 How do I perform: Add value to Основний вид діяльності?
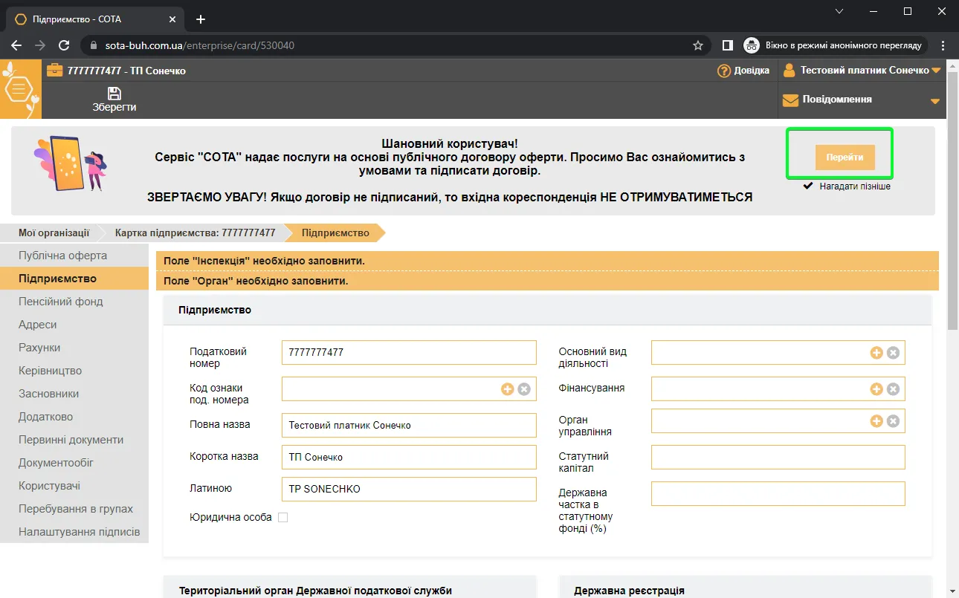[876, 353]
